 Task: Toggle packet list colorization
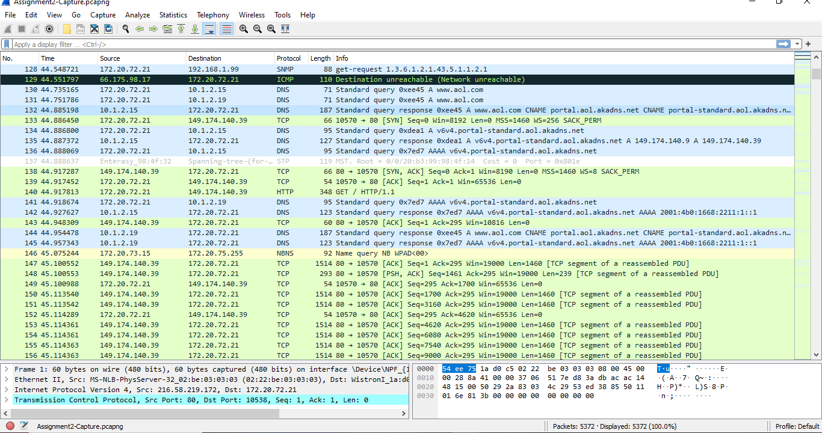click(226, 28)
